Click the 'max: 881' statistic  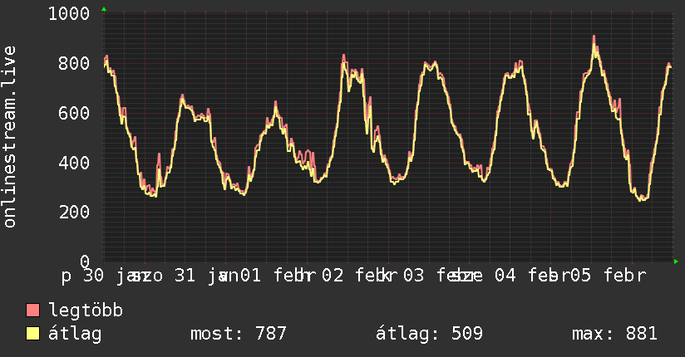[x=614, y=334]
